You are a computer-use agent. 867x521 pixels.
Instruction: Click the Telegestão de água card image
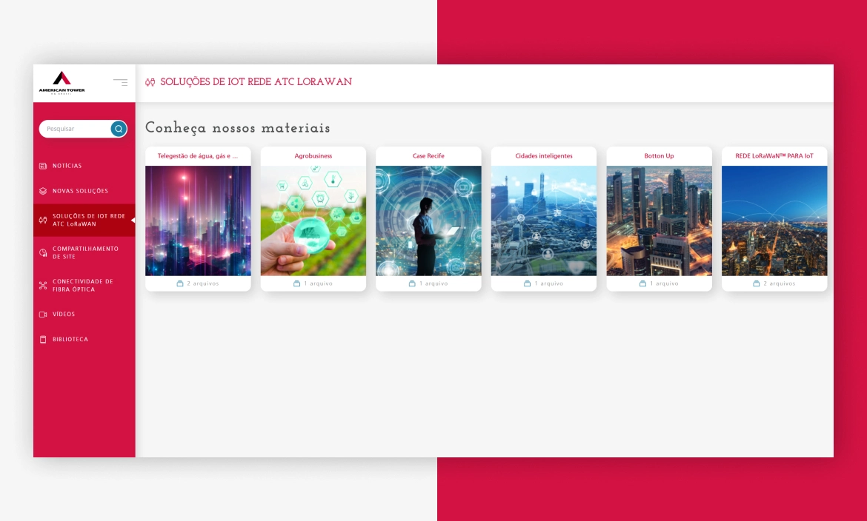198,221
